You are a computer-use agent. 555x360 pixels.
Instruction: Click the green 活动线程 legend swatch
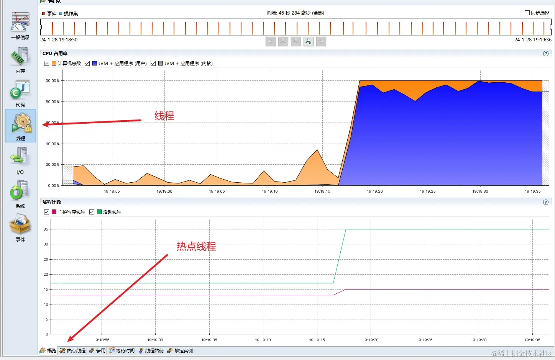pyautogui.click(x=99, y=212)
